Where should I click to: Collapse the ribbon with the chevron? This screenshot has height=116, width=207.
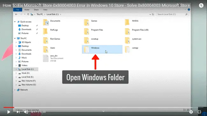click(x=185, y=10)
